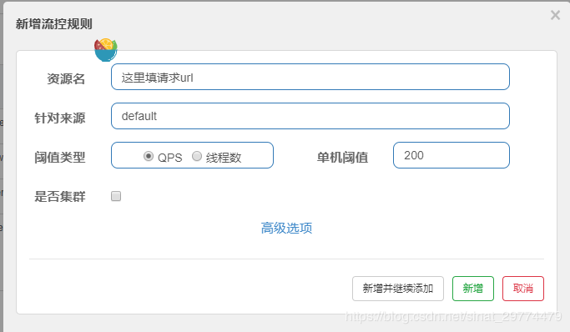The image size is (570, 332).
Task: Click the 针对来源 field containing default
Action: click(310, 116)
